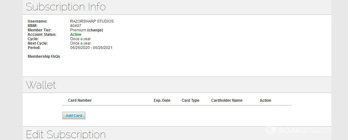Select the Cardholder Name column header
348x140 pixels.
pyautogui.click(x=227, y=100)
